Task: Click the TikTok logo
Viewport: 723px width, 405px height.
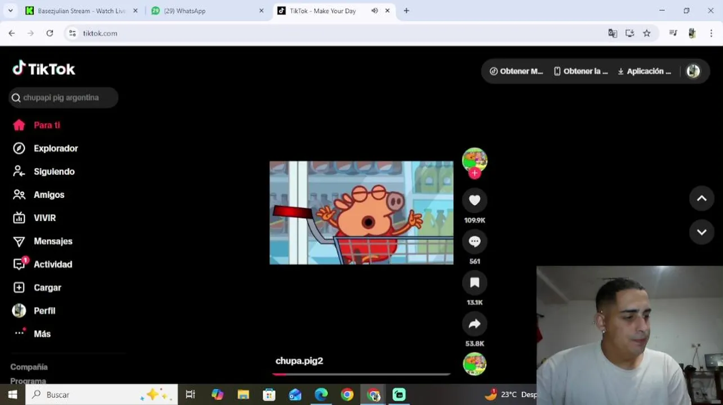Action: pyautogui.click(x=44, y=69)
